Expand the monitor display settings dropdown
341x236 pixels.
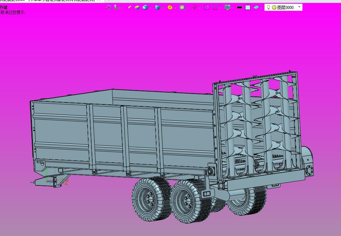pos(233,8)
